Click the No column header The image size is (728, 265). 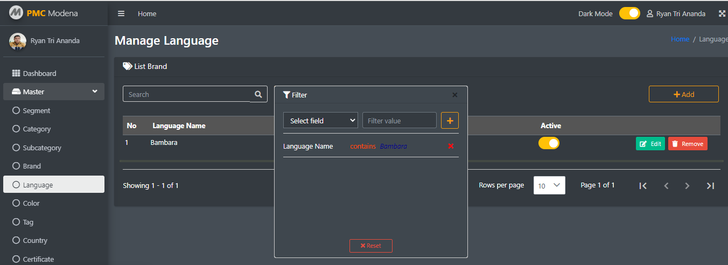(131, 125)
